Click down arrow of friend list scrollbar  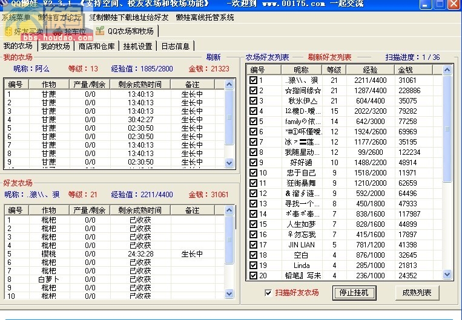[447, 275]
